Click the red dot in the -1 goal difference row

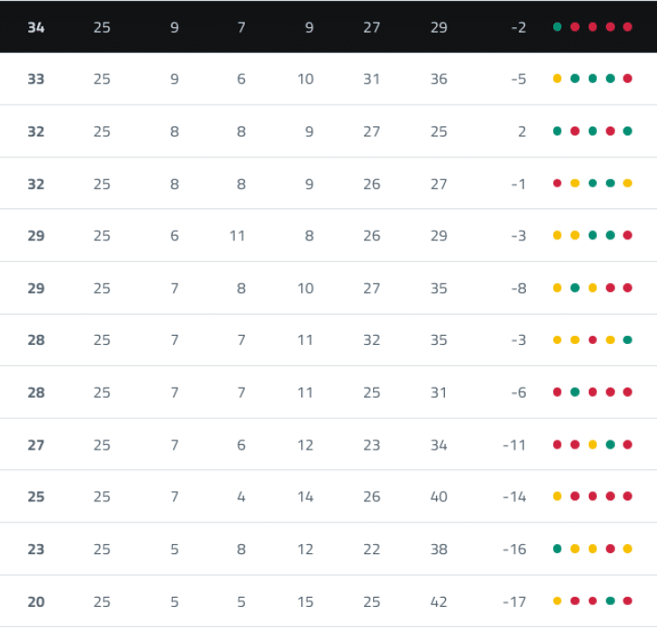(557, 184)
